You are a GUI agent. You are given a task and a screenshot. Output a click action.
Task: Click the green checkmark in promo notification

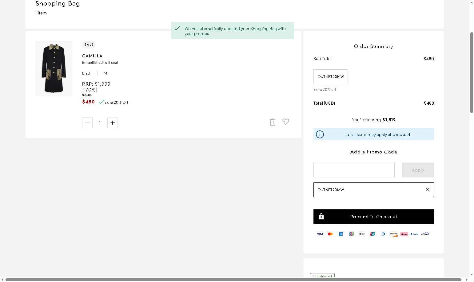(x=177, y=28)
